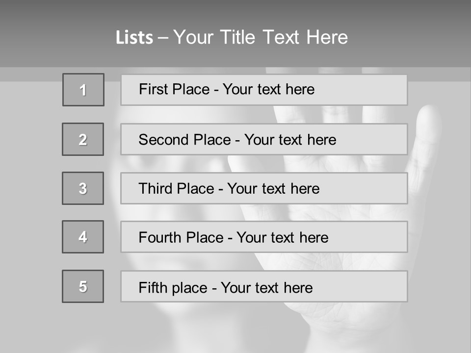The width and height of the screenshot is (471, 353).
Task: Click the number 3 box
Action: [83, 188]
